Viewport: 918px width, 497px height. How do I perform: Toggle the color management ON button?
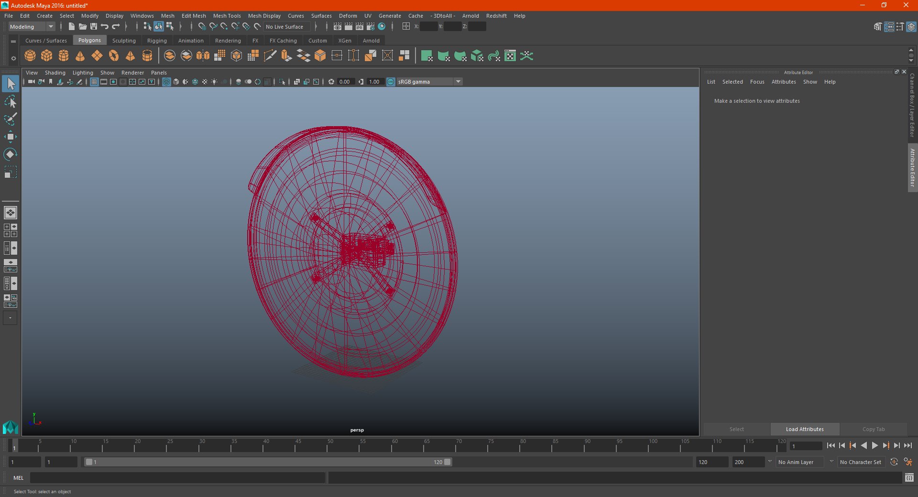[391, 82]
